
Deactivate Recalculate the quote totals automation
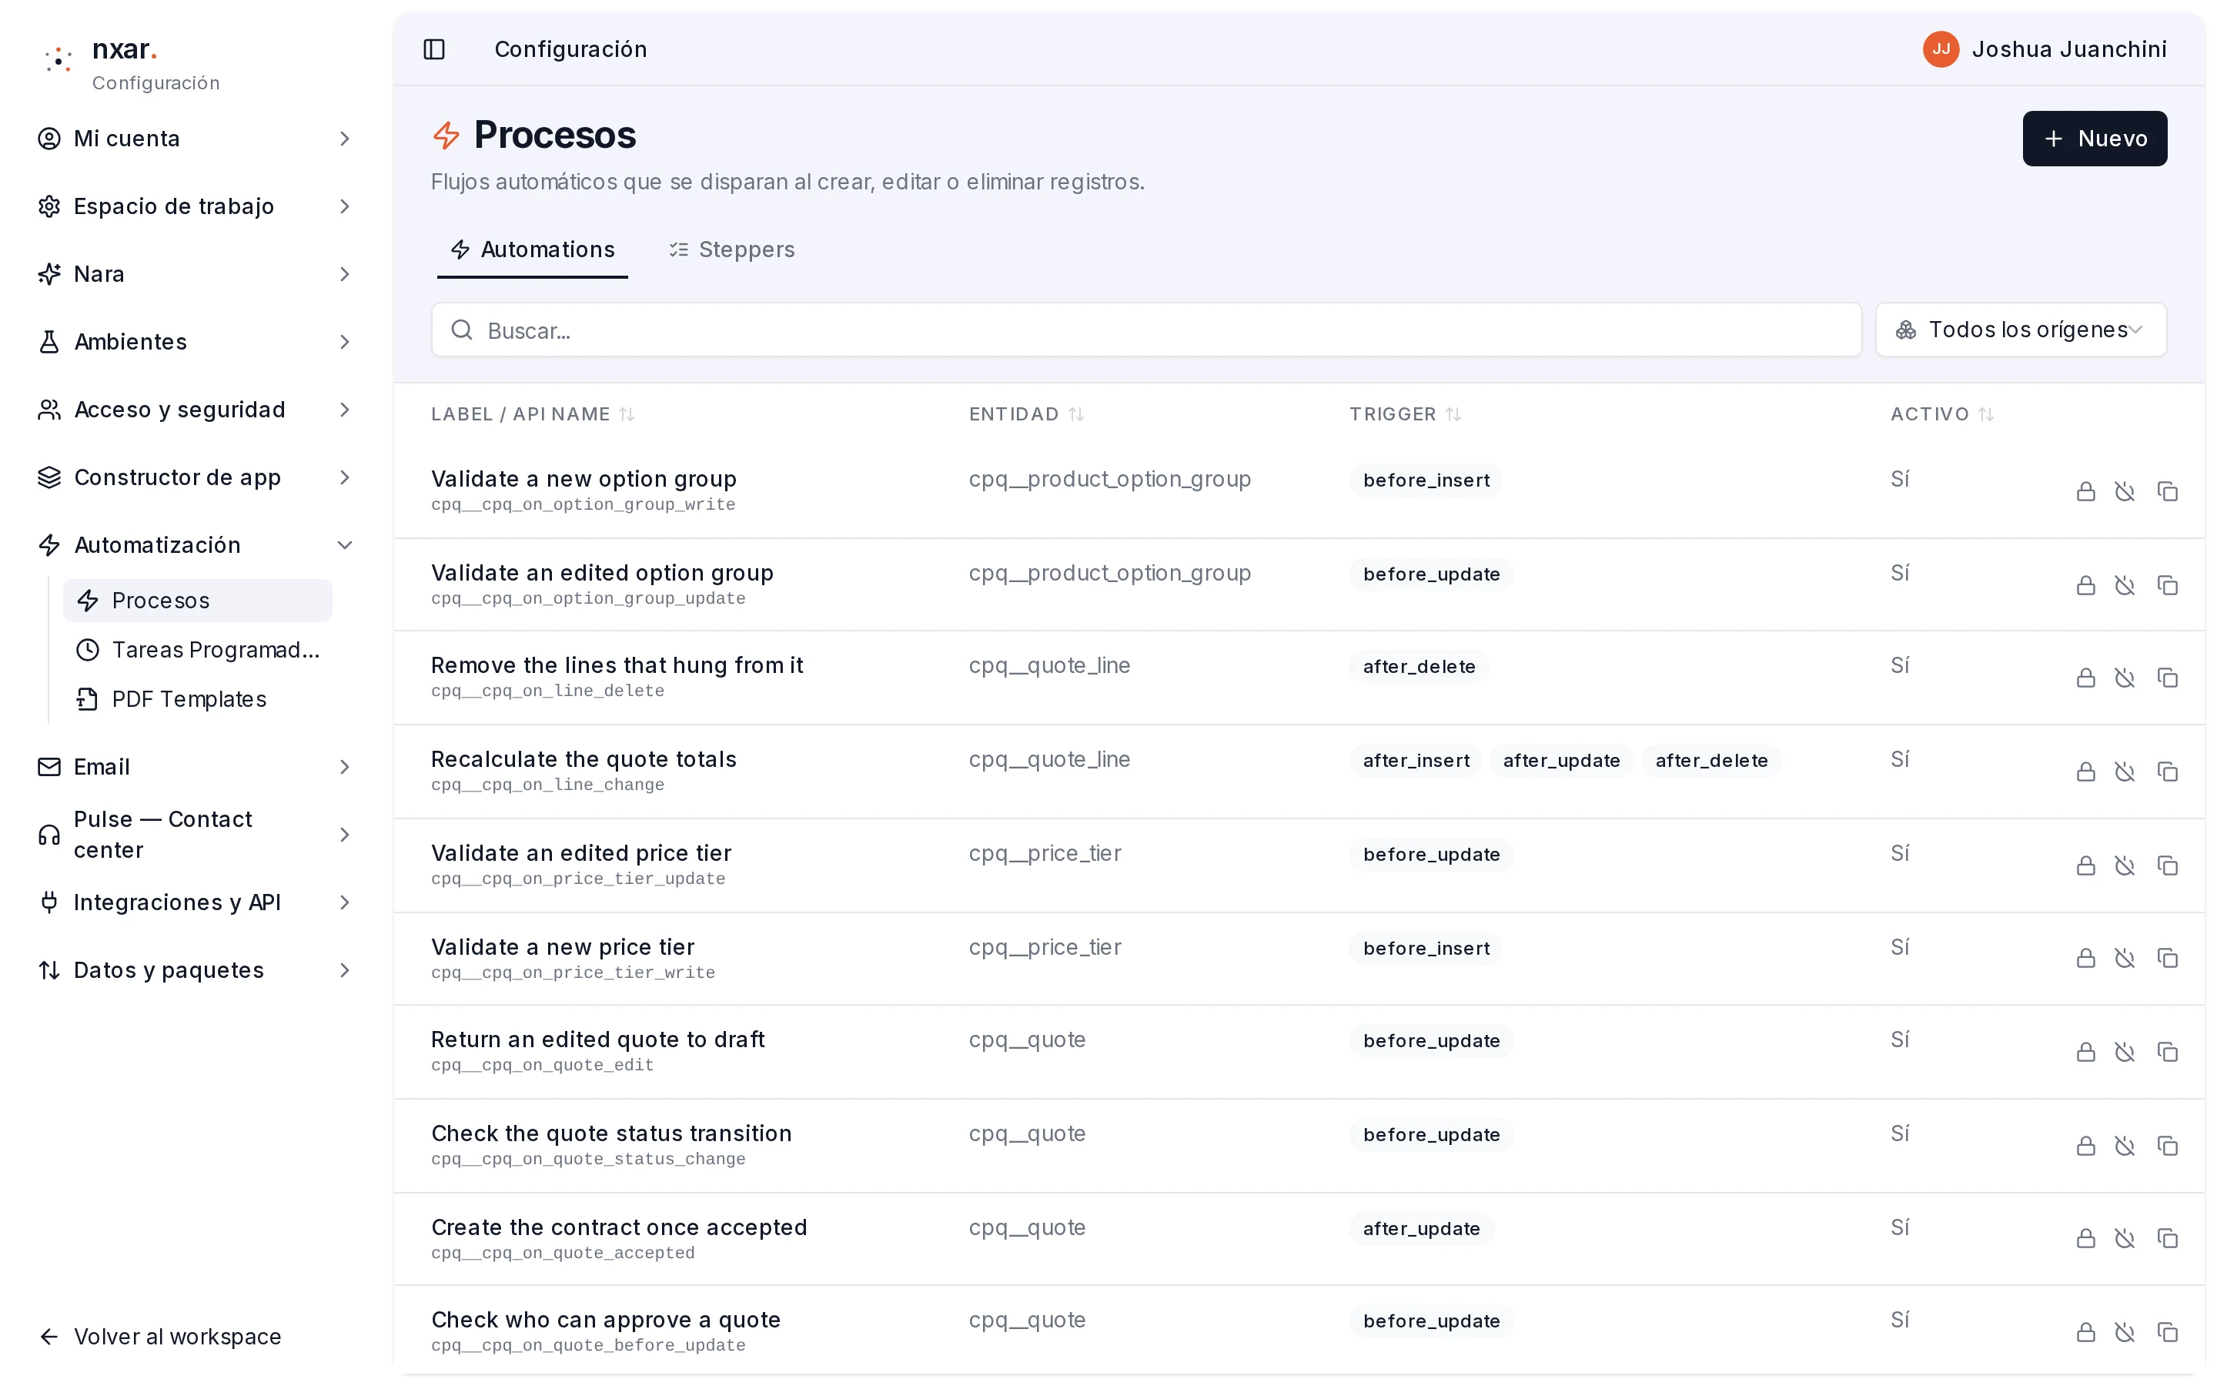click(x=2125, y=773)
